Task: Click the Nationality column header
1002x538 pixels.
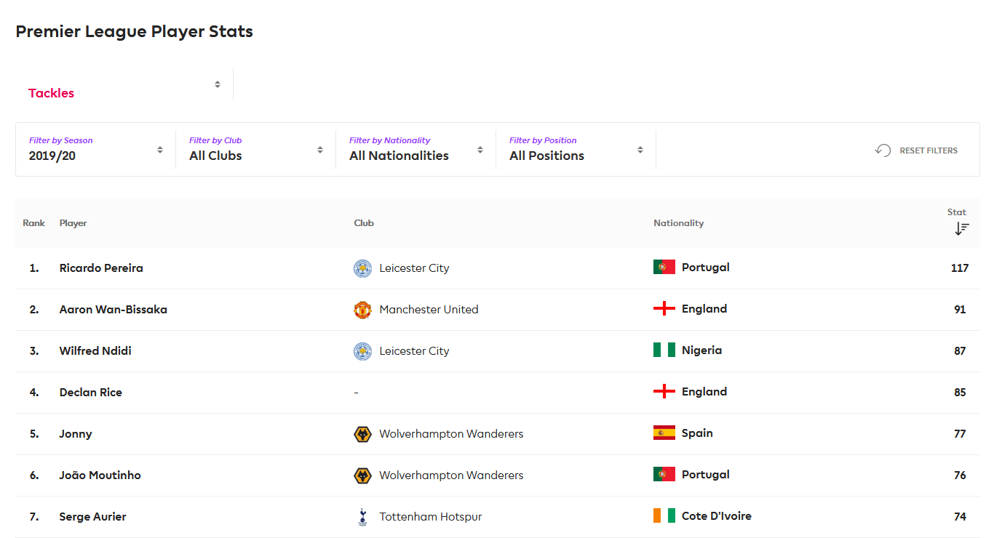Action: pos(678,223)
